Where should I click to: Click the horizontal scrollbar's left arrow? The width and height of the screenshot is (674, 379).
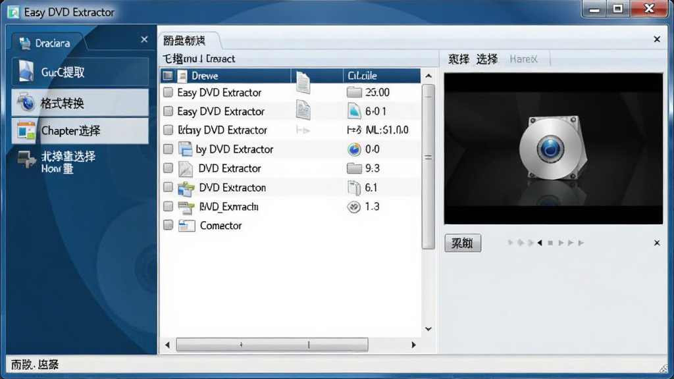coord(167,345)
